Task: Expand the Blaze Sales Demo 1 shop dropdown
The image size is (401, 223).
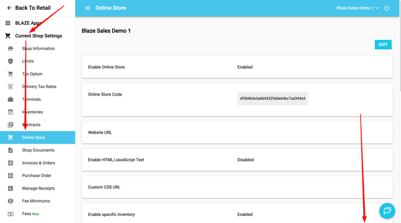Action: point(357,8)
